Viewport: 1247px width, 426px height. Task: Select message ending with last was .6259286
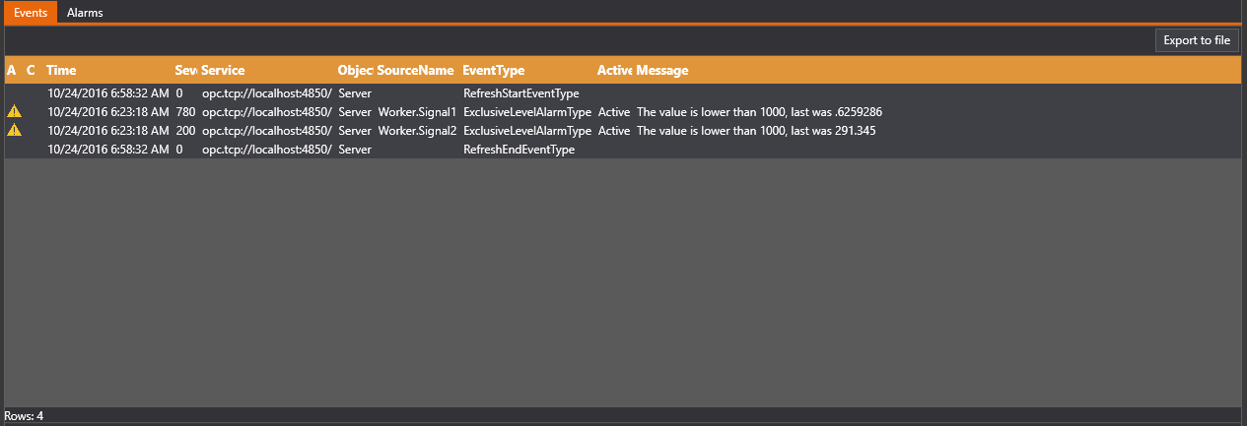(758, 112)
